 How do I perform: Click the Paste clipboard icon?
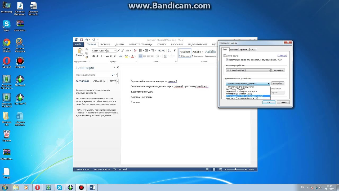80,51
